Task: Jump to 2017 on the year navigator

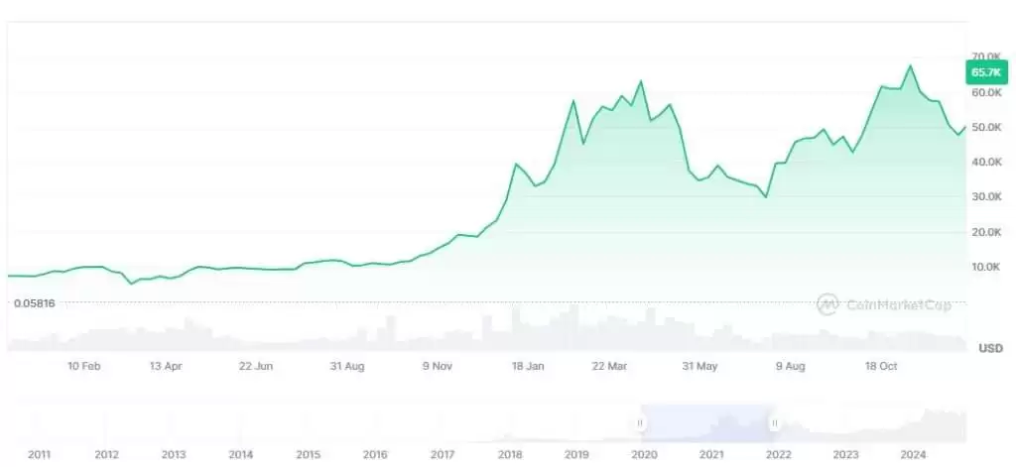Action: [x=443, y=454]
